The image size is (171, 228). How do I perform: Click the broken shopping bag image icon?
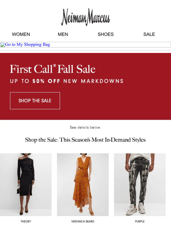3,45
